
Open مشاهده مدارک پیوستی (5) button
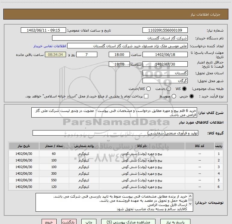[x=128, y=222]
